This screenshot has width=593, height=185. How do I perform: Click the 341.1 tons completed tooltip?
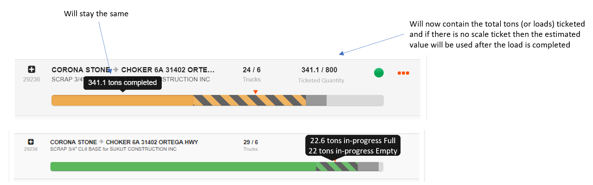123,83
